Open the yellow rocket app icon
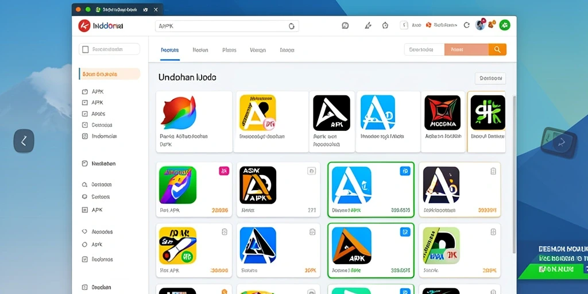This screenshot has height=294, width=588. (x=178, y=246)
